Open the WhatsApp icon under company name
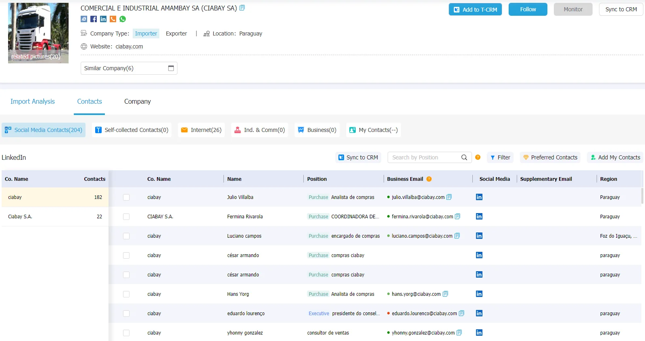The height and width of the screenshot is (341, 645). point(123,19)
